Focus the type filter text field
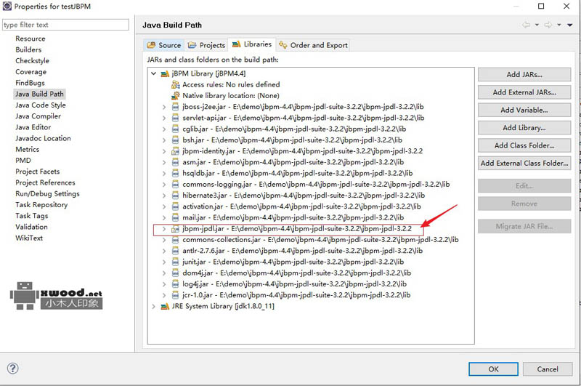Screen dimensions: 581x386 (x=65, y=25)
